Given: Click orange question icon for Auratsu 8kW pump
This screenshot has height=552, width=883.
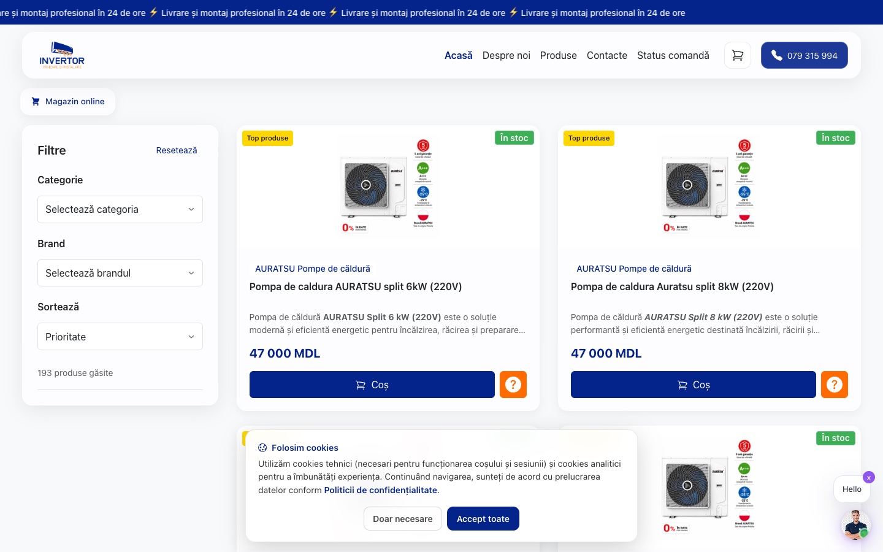Looking at the screenshot, I should tap(835, 385).
